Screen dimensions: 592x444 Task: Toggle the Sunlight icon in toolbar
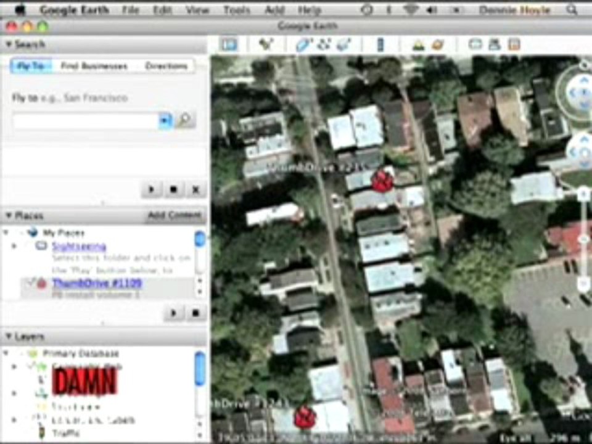(418, 45)
